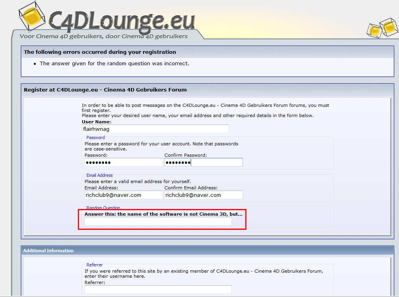Focus the Confirm Password field
The width and height of the screenshot is (399, 297).
[204, 162]
